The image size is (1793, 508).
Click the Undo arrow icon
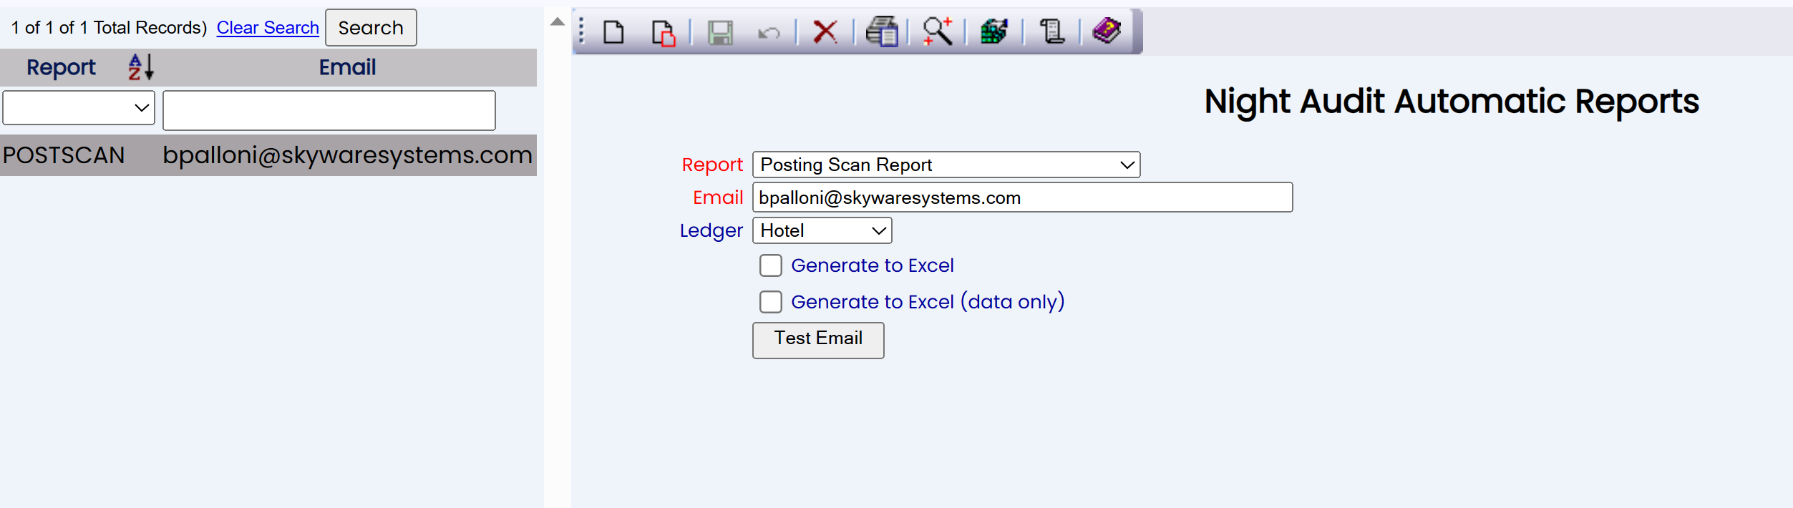(769, 33)
